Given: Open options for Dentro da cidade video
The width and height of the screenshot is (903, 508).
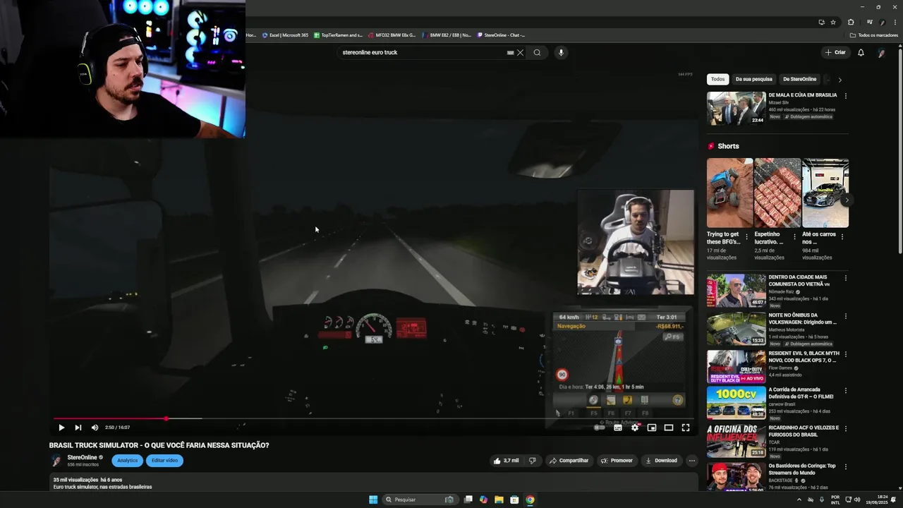Looking at the screenshot, I should [x=846, y=278].
